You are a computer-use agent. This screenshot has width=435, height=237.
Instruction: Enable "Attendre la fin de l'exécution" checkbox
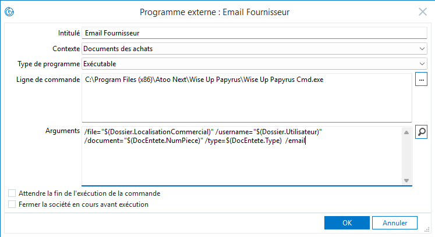click(x=12, y=193)
